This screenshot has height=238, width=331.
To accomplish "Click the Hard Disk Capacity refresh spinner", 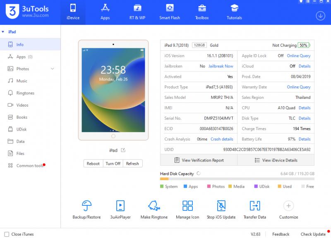I will (199, 174).
